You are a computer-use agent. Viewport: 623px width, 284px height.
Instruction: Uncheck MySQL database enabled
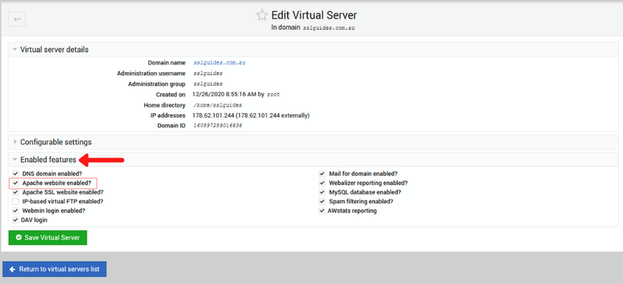[322, 192]
